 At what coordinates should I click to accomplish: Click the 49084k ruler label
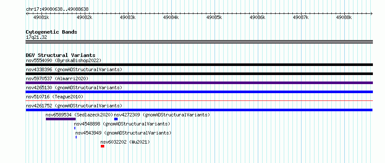pyautogui.click(x=171, y=17)
